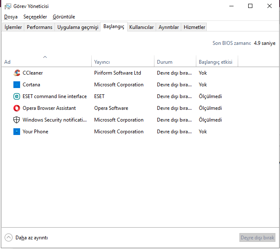This screenshot has height=249, width=280.
Task: Click Piriform Software Ltd publisher cell
Action: (118, 73)
